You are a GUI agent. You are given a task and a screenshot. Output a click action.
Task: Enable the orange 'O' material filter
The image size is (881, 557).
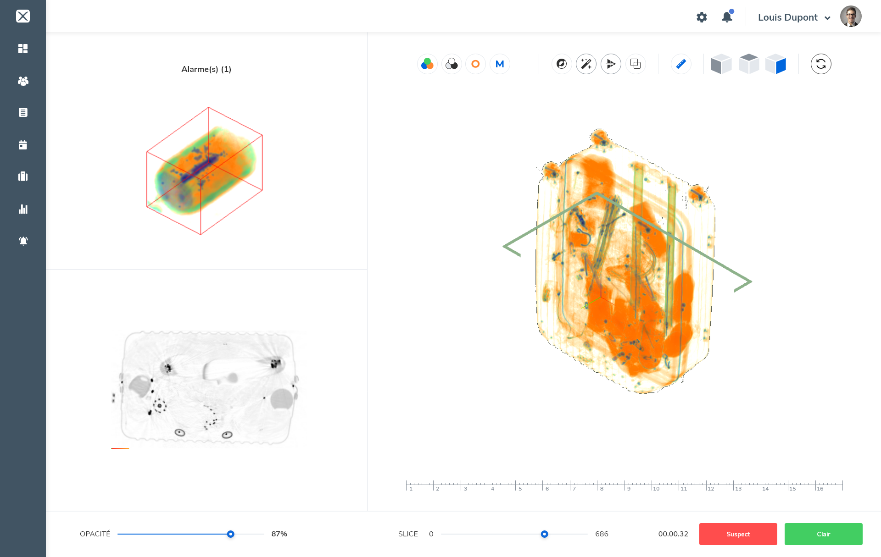[475, 64]
